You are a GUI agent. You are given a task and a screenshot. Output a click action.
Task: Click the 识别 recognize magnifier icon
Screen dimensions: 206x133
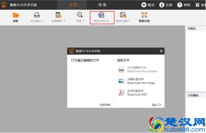pyautogui.click(x=80, y=15)
